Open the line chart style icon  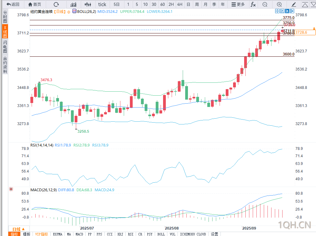pos(73,4)
